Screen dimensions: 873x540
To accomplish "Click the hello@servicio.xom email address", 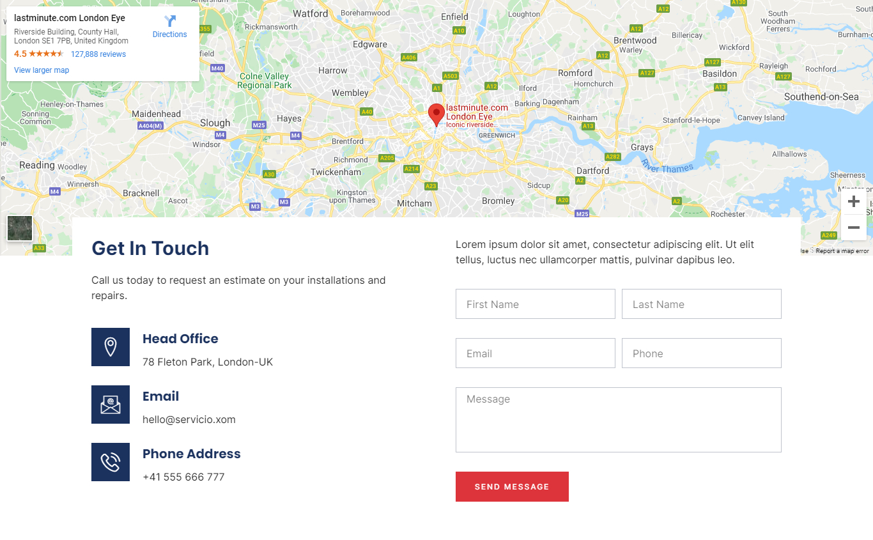I will (x=189, y=420).
